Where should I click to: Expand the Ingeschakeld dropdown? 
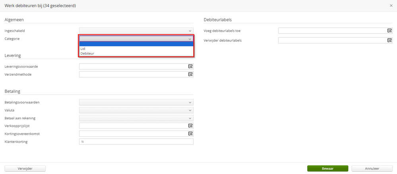[190, 31]
